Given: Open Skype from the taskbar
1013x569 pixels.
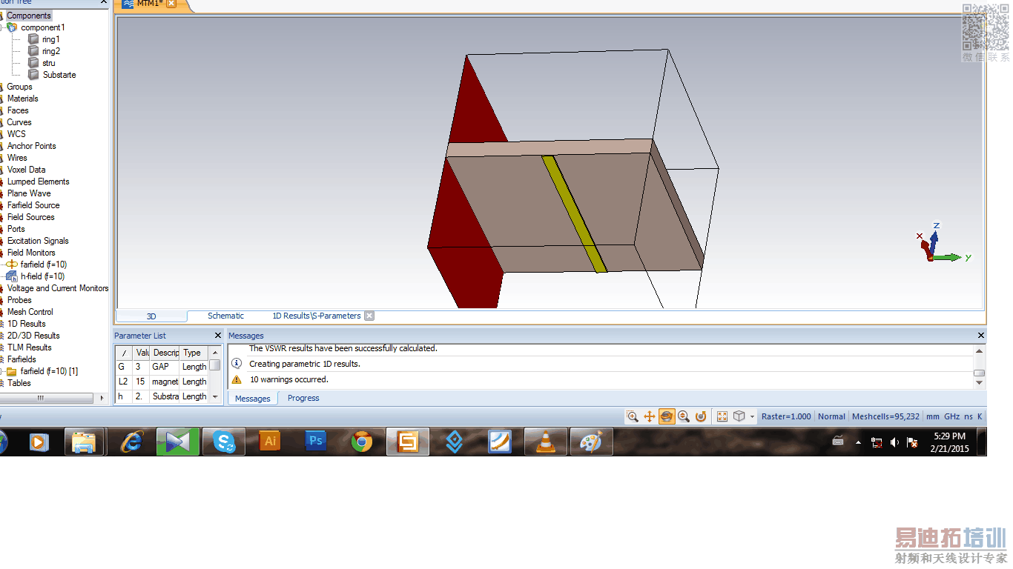Looking at the screenshot, I should click(x=224, y=442).
